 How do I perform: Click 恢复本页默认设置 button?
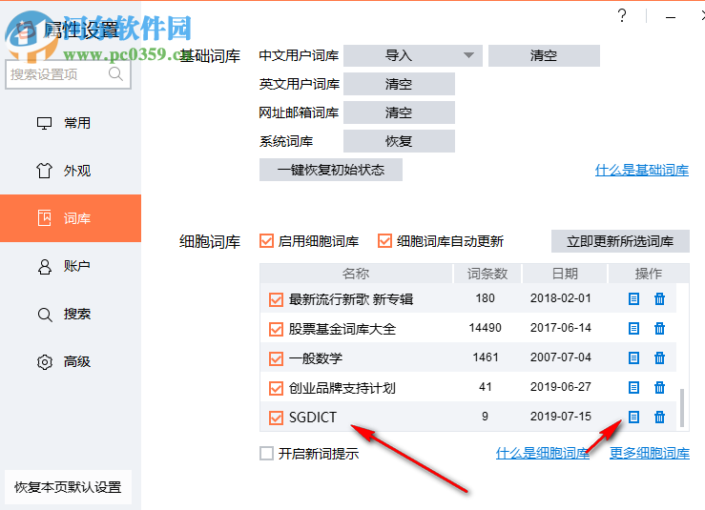click(x=68, y=487)
